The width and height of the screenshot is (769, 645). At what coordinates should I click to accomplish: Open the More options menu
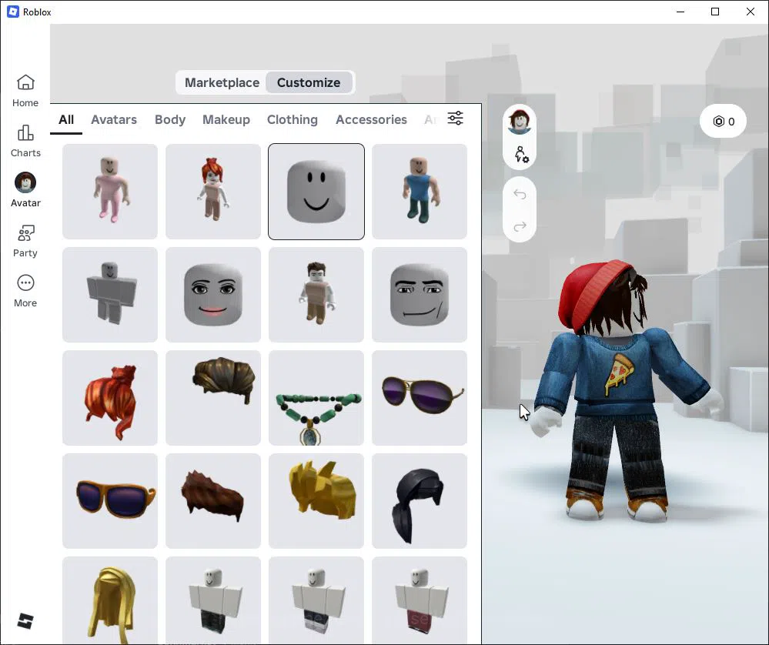pyautogui.click(x=25, y=290)
